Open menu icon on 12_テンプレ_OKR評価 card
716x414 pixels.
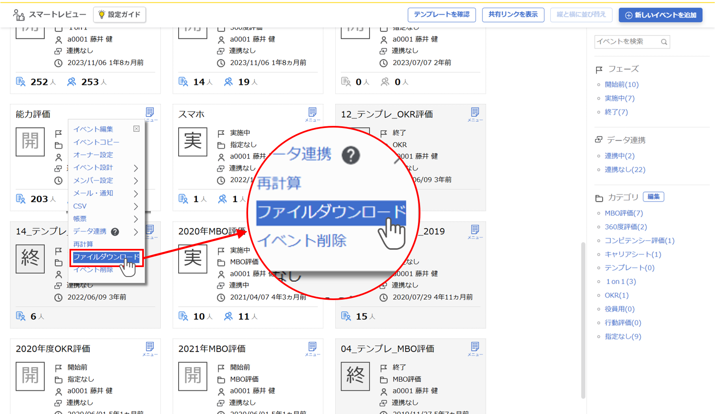[475, 114]
